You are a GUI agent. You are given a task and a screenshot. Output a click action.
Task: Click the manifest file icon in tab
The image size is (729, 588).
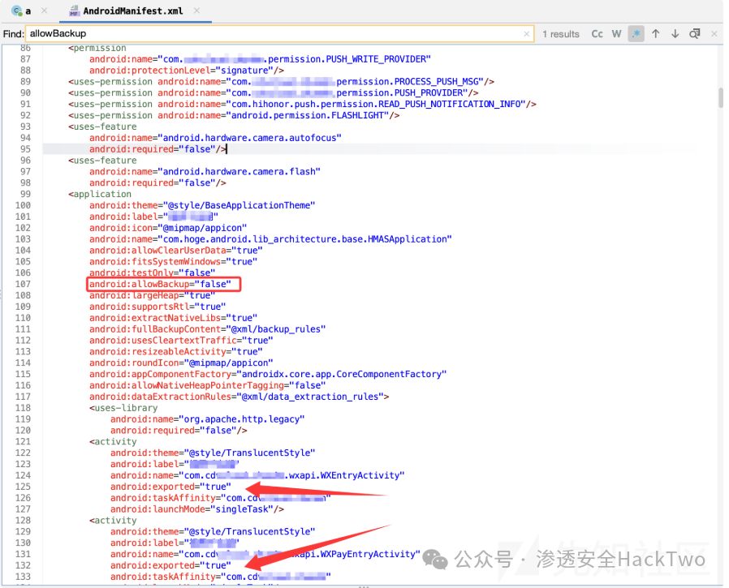[x=74, y=11]
